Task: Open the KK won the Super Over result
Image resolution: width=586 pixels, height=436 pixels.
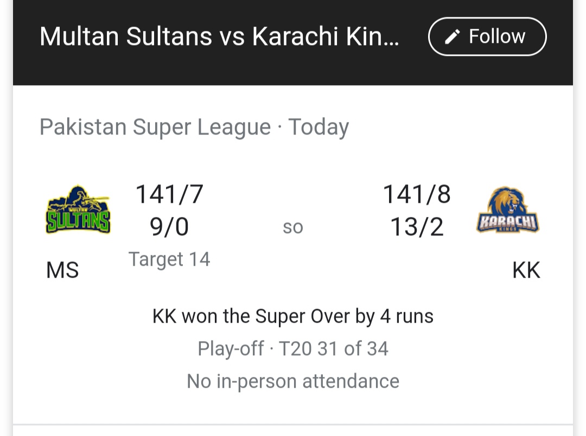Action: tap(293, 317)
